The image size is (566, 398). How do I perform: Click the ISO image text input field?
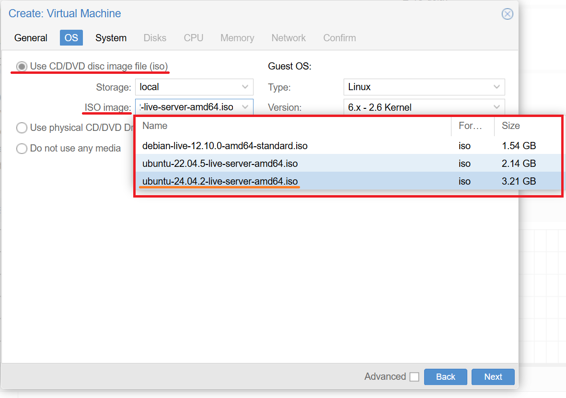187,107
